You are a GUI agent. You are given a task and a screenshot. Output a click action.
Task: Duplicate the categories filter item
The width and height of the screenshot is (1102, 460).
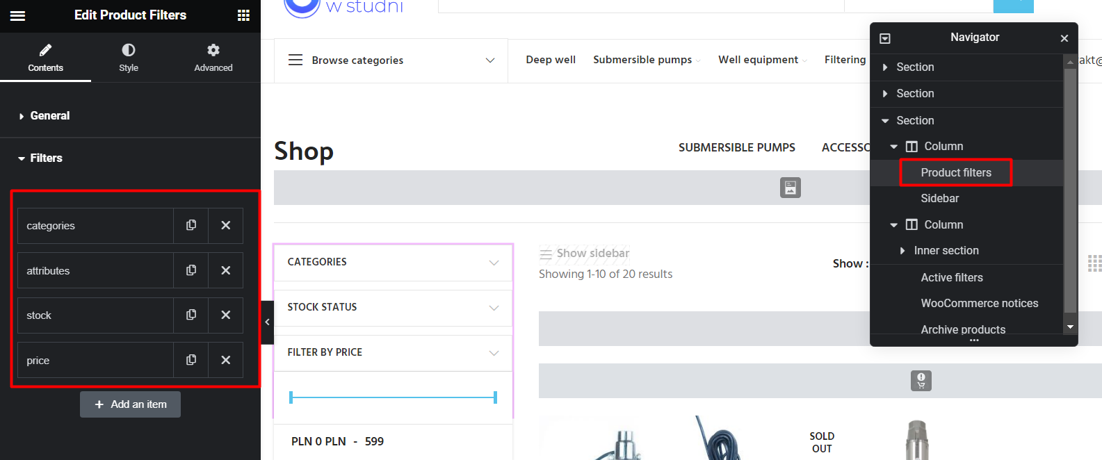(x=191, y=225)
